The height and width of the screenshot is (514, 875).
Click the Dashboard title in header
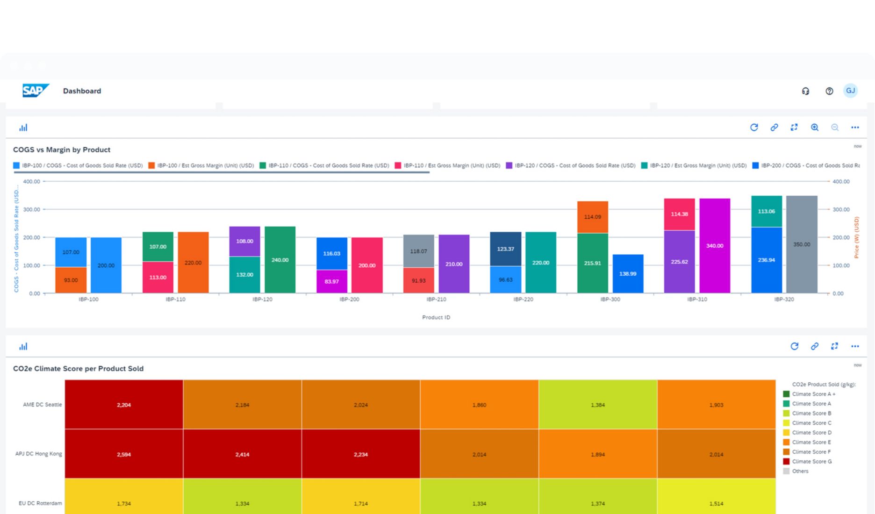[x=82, y=91]
